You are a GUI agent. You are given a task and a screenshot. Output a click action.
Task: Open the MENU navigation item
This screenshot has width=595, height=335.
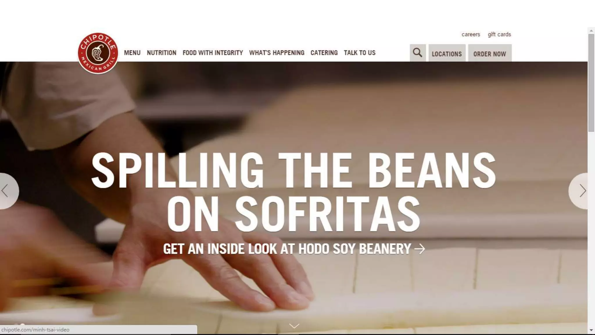pyautogui.click(x=132, y=53)
